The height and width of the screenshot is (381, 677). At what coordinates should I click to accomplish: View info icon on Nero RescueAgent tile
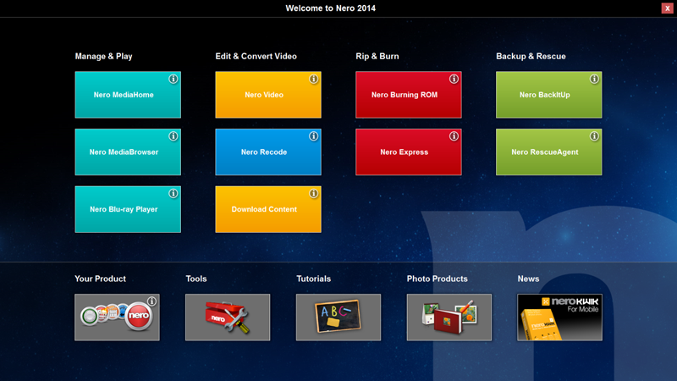point(594,136)
